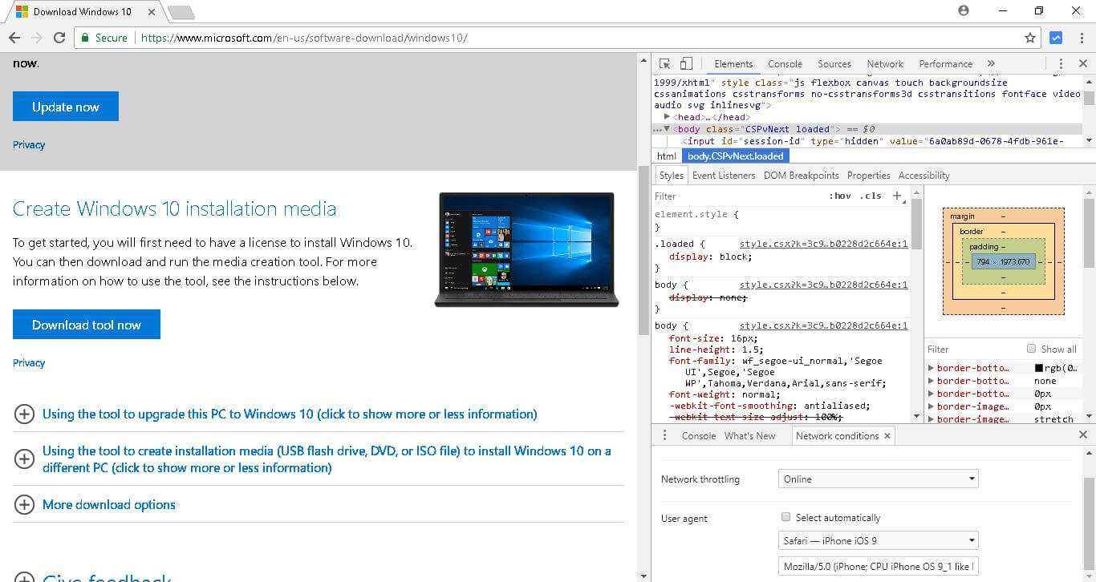Tick the Select automatically user agent checkbox
Screen dimensions: 1096x582
(x=786, y=518)
